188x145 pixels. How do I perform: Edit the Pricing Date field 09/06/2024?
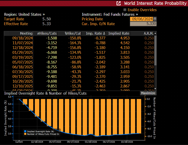(142, 19)
